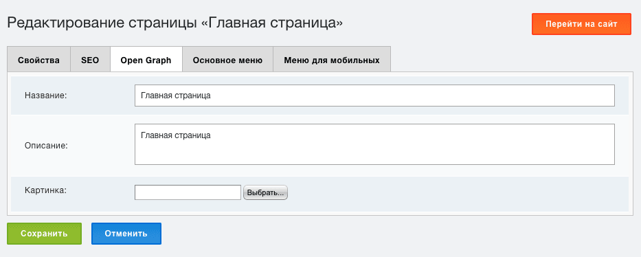Focus the Название input field
The image size is (641, 257).
(374, 96)
